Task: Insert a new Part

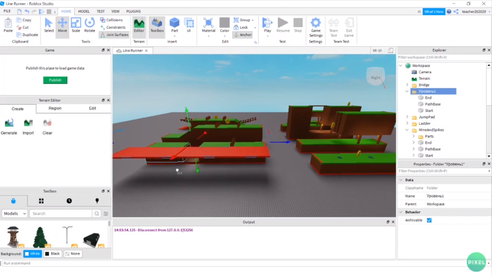Action: pos(174,25)
